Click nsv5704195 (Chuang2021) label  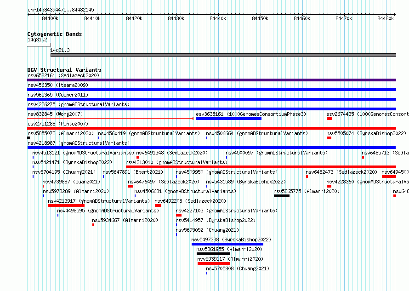[64, 172]
